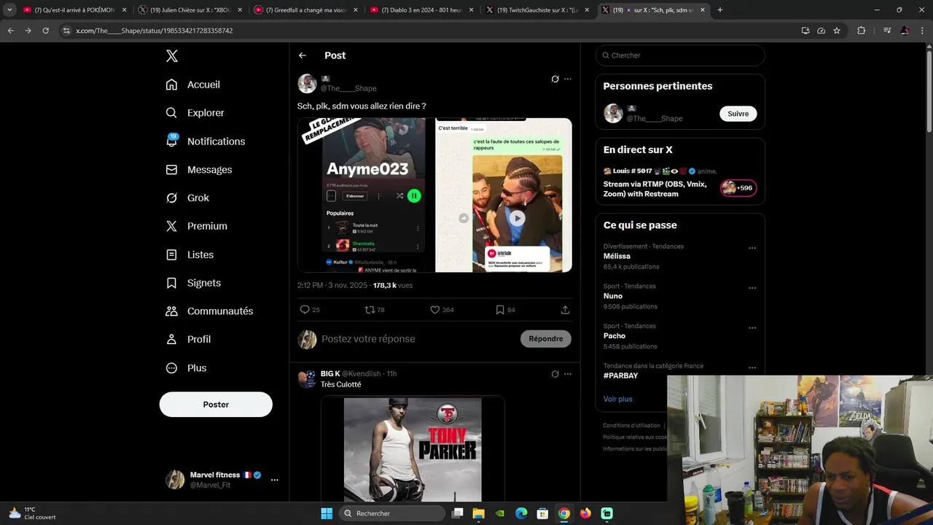Open Grok assistant
The height and width of the screenshot is (525, 933).
click(187, 198)
